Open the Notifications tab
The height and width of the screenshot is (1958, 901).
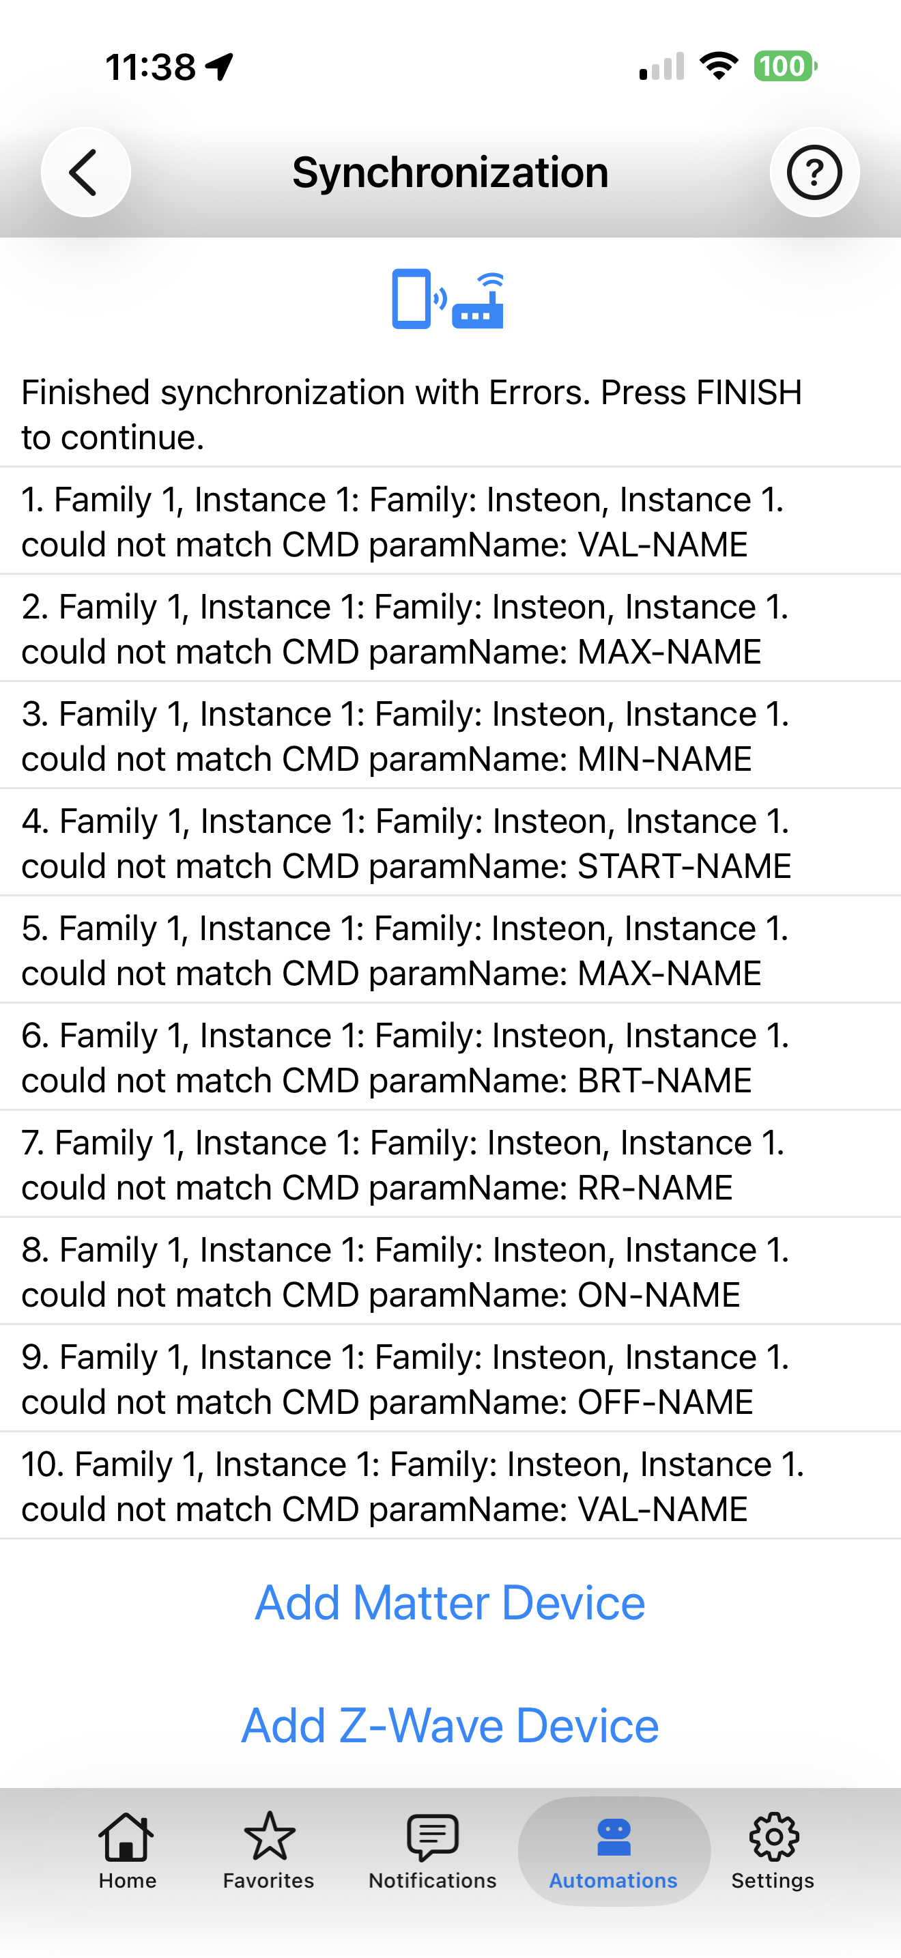(x=432, y=1851)
